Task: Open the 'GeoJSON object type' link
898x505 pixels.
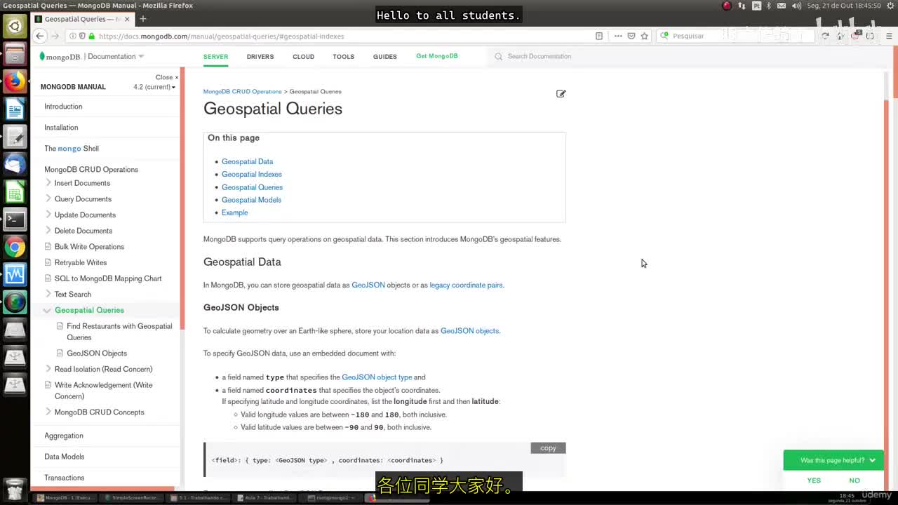Action: tap(377, 377)
